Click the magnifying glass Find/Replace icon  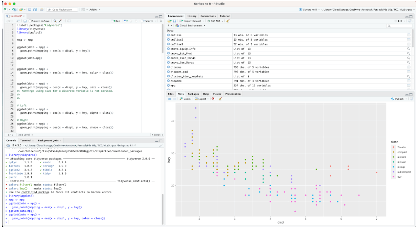coord(54,21)
